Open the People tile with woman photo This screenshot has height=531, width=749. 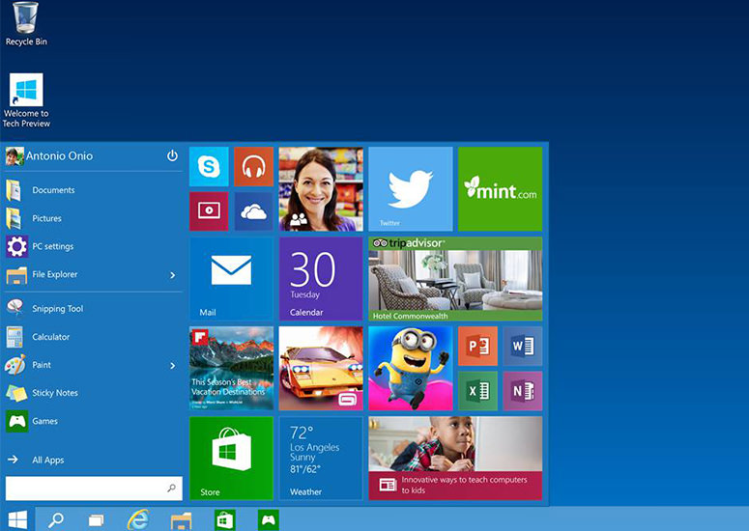coord(321,189)
